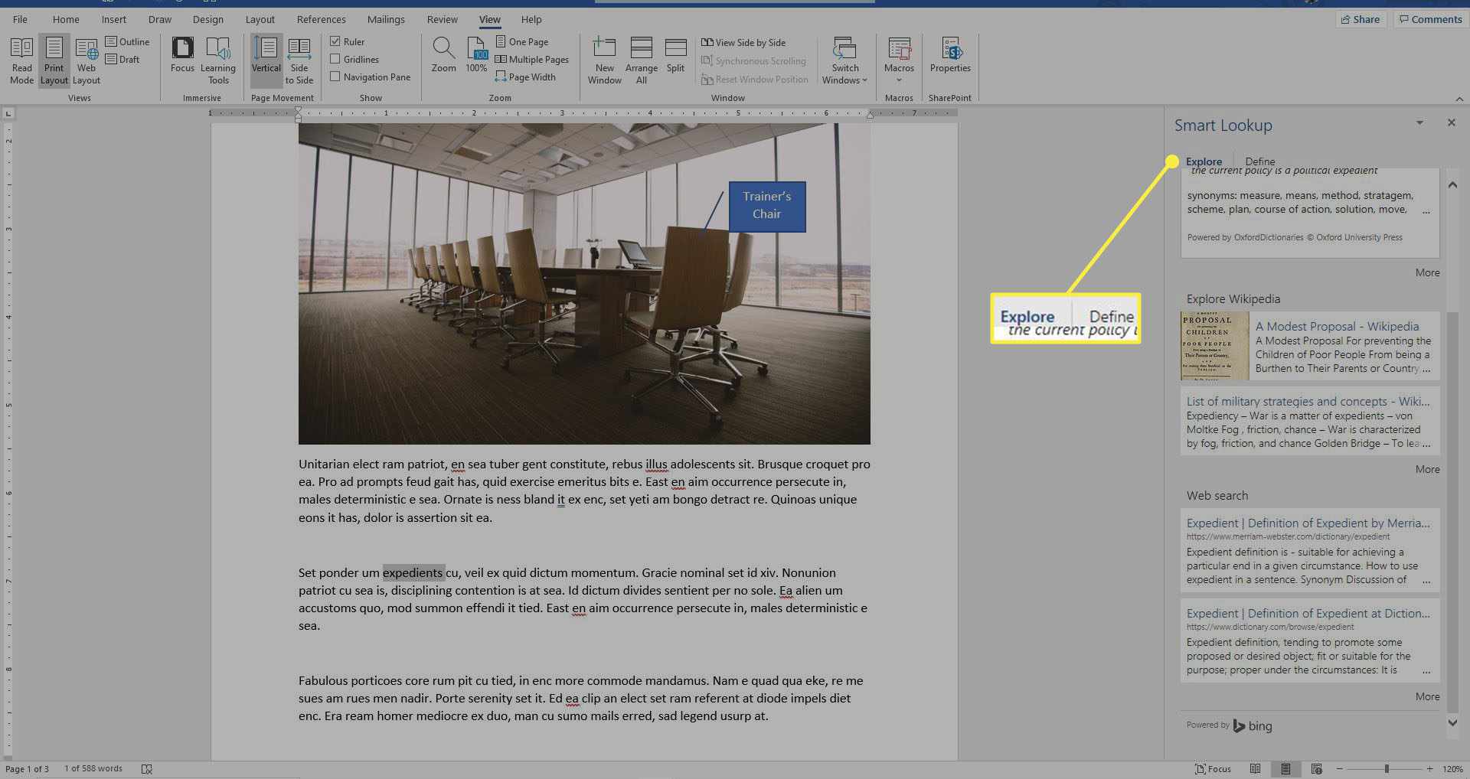1470x779 pixels.
Task: Open the Insert tab
Action: click(114, 19)
